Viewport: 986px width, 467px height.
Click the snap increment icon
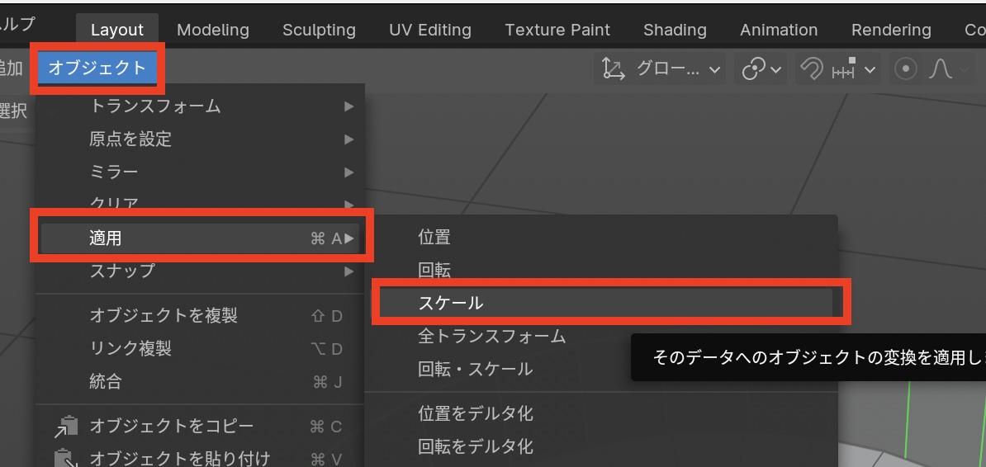[x=844, y=70]
